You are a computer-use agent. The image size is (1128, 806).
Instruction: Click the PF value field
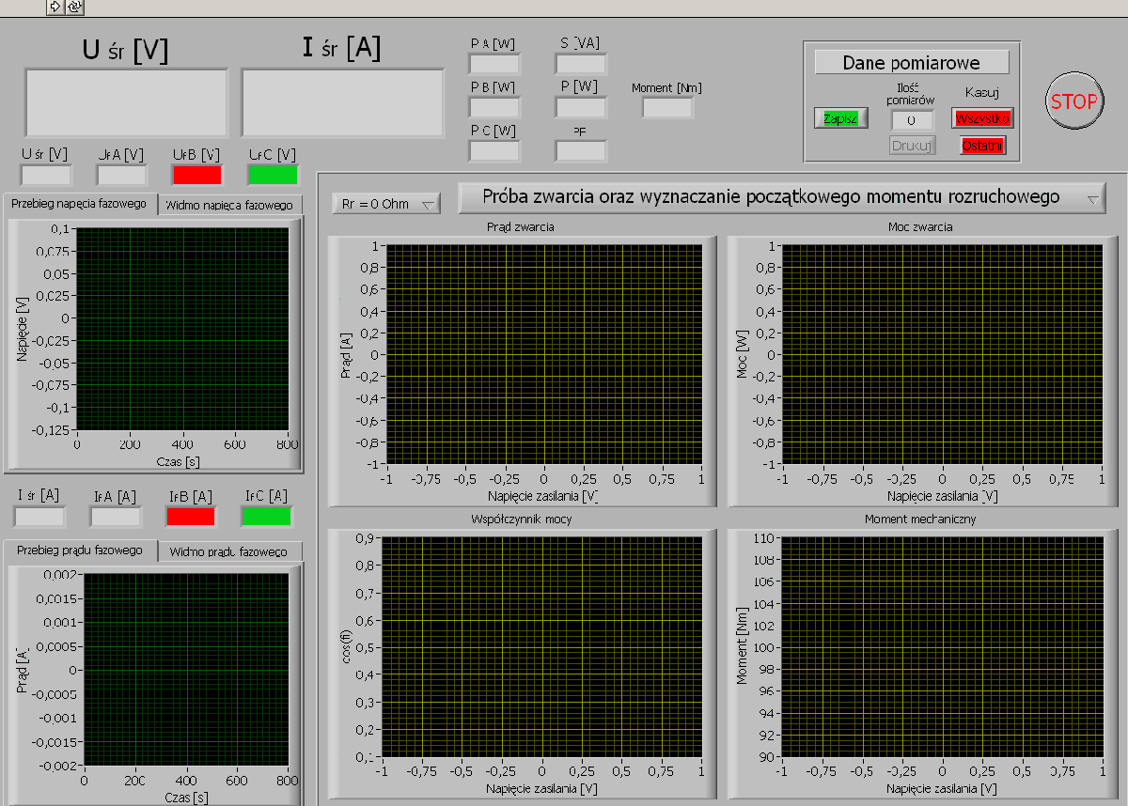point(581,150)
